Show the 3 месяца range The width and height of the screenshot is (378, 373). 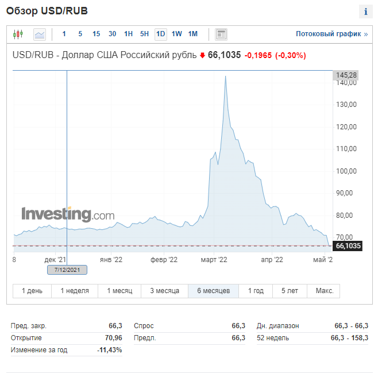coord(165,291)
